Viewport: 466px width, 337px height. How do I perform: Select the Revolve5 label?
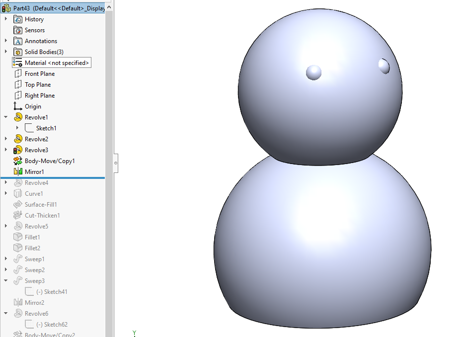36,226
